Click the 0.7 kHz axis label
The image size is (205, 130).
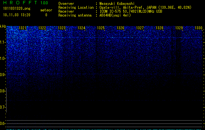[3, 107]
